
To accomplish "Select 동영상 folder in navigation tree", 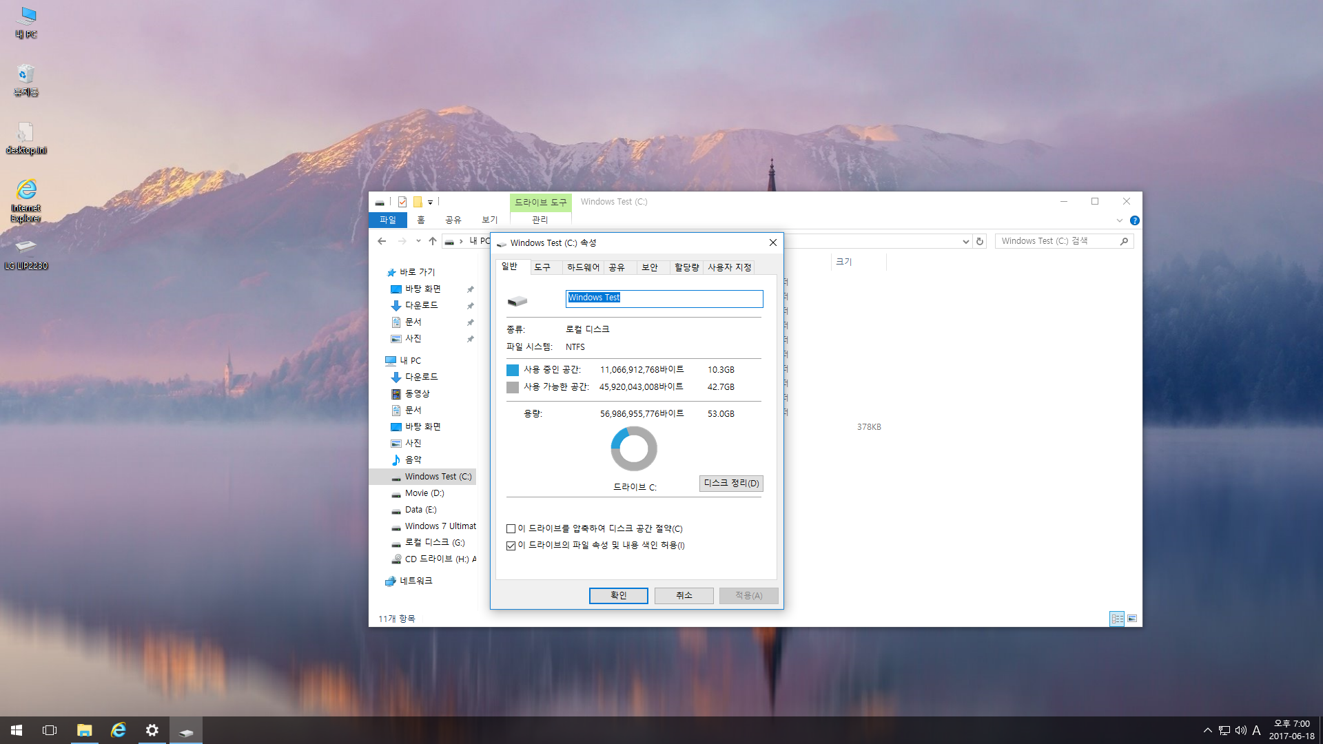I will [417, 394].
